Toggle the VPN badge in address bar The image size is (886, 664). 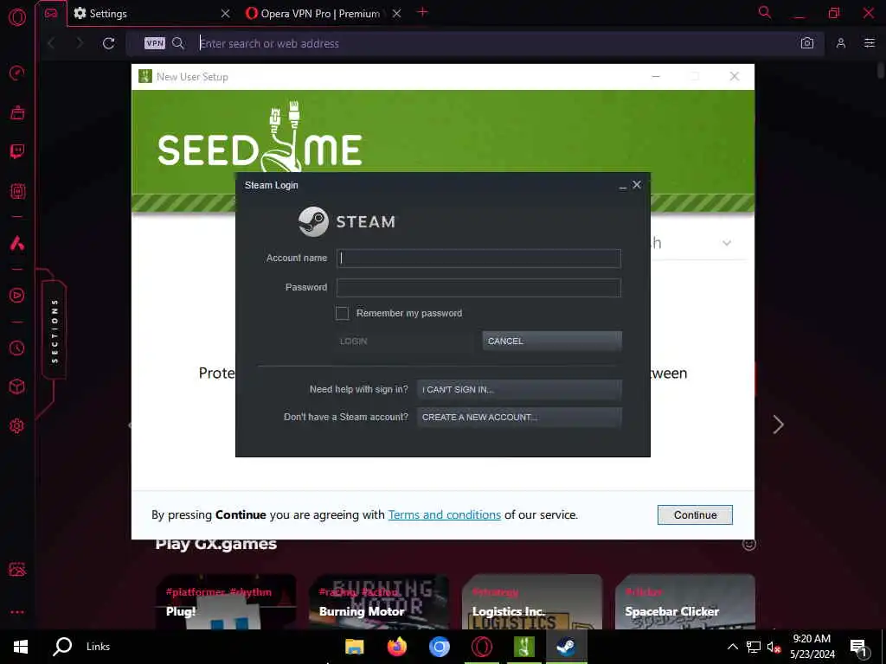click(154, 43)
